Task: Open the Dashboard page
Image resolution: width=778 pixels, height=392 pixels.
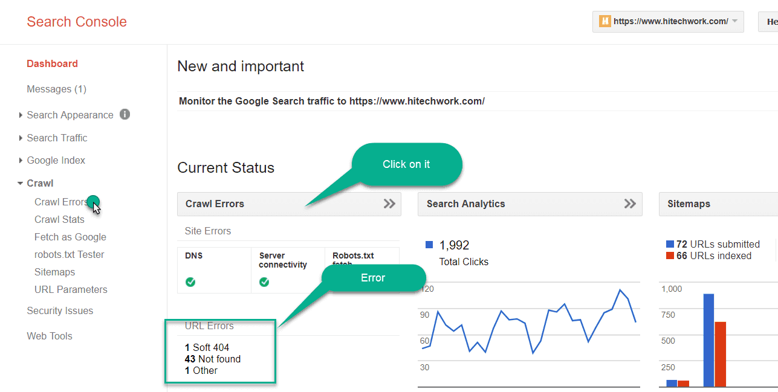Action: [52, 63]
